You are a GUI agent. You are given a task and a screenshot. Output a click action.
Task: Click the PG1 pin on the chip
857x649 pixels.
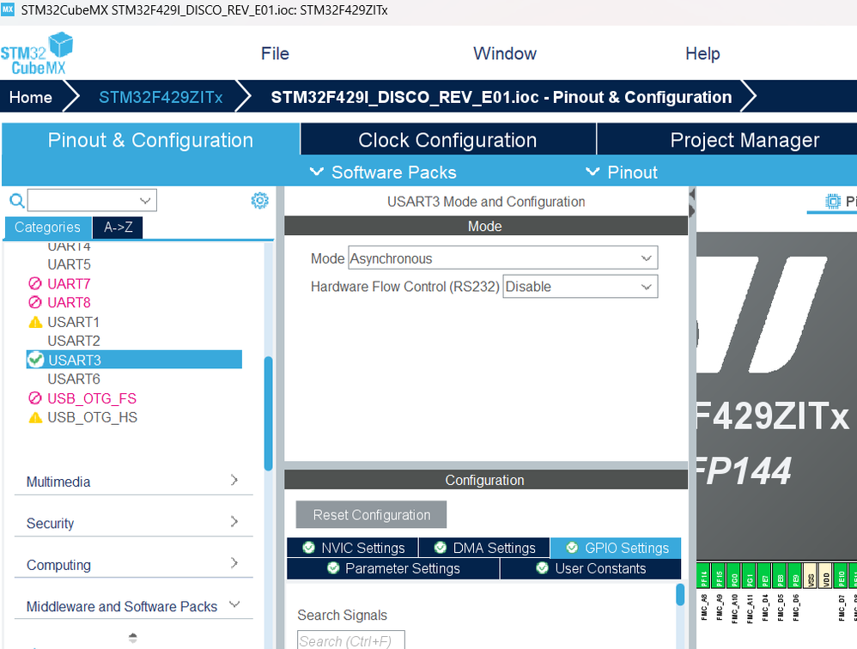(x=750, y=576)
